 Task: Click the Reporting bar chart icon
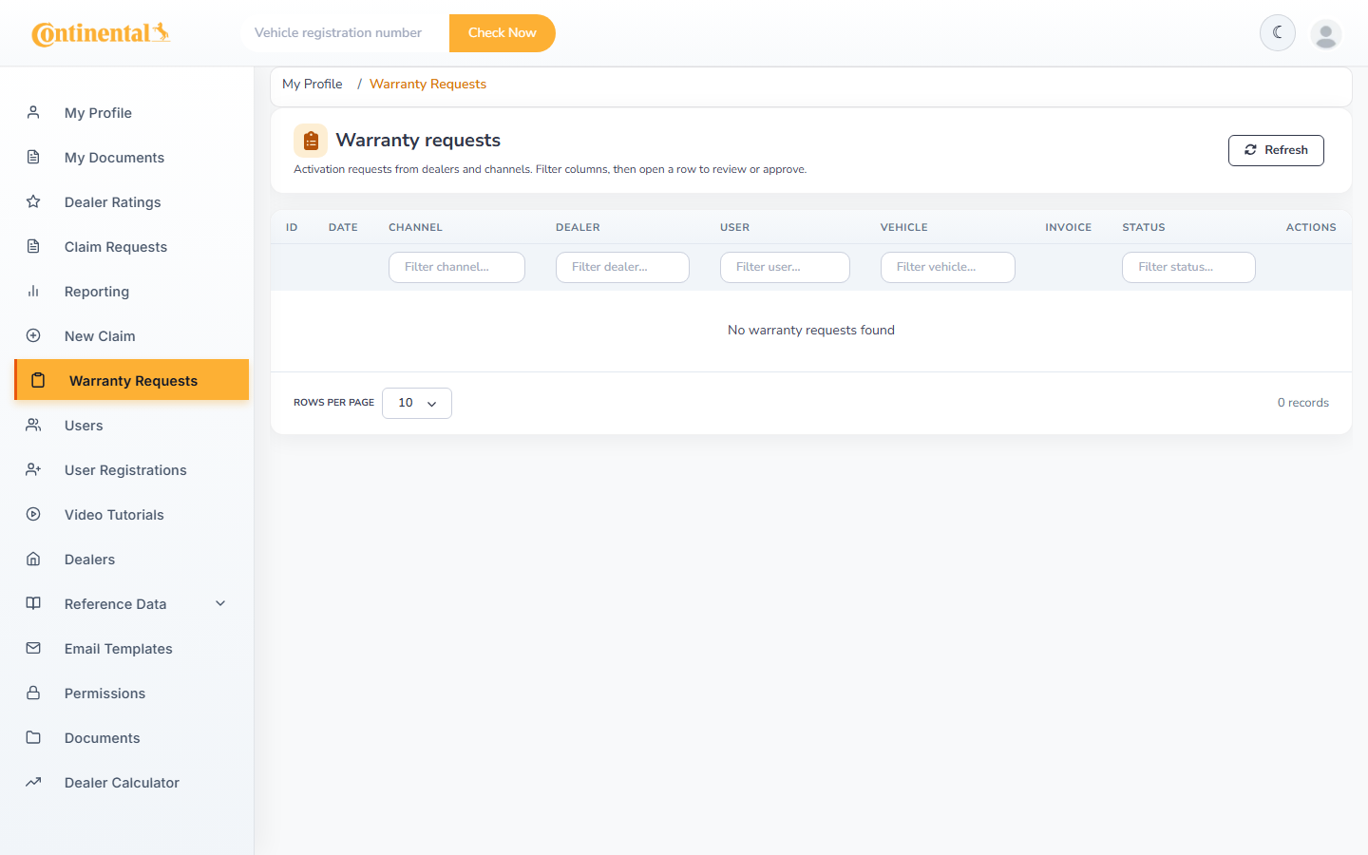[x=33, y=291]
